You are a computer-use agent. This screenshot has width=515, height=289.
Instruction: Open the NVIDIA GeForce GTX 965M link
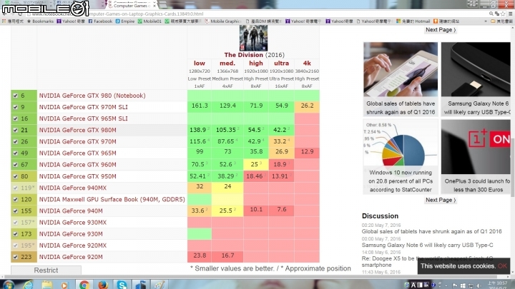pyautogui.click(x=77, y=153)
